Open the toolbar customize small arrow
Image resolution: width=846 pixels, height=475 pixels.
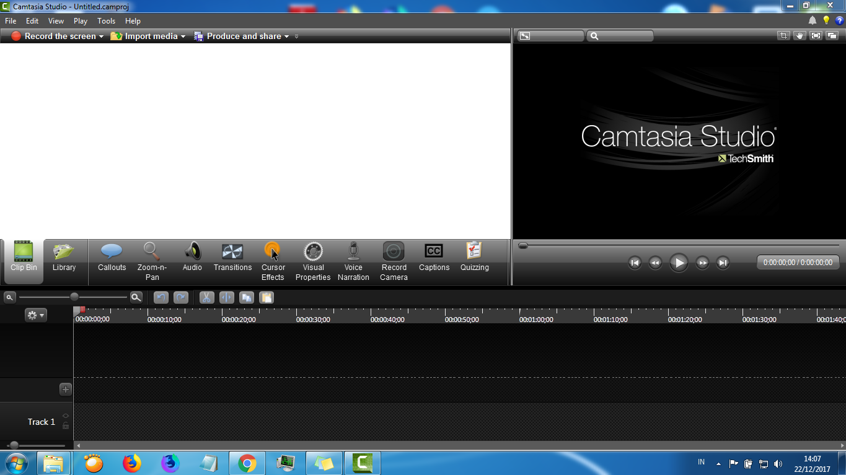pyautogui.click(x=296, y=37)
